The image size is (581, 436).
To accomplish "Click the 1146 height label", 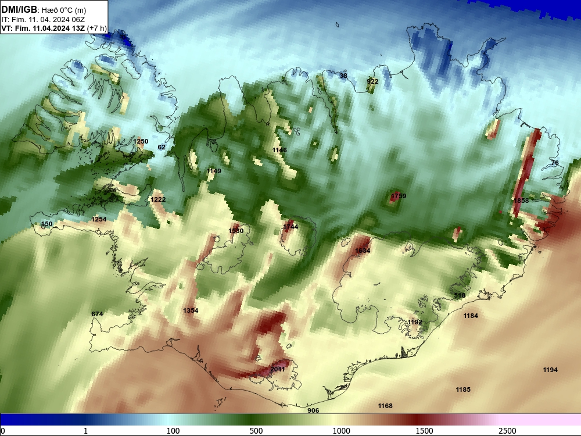I will tap(279, 150).
